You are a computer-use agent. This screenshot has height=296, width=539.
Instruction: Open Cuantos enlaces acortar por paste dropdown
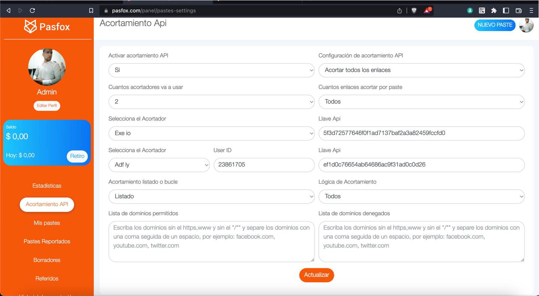pyautogui.click(x=422, y=102)
